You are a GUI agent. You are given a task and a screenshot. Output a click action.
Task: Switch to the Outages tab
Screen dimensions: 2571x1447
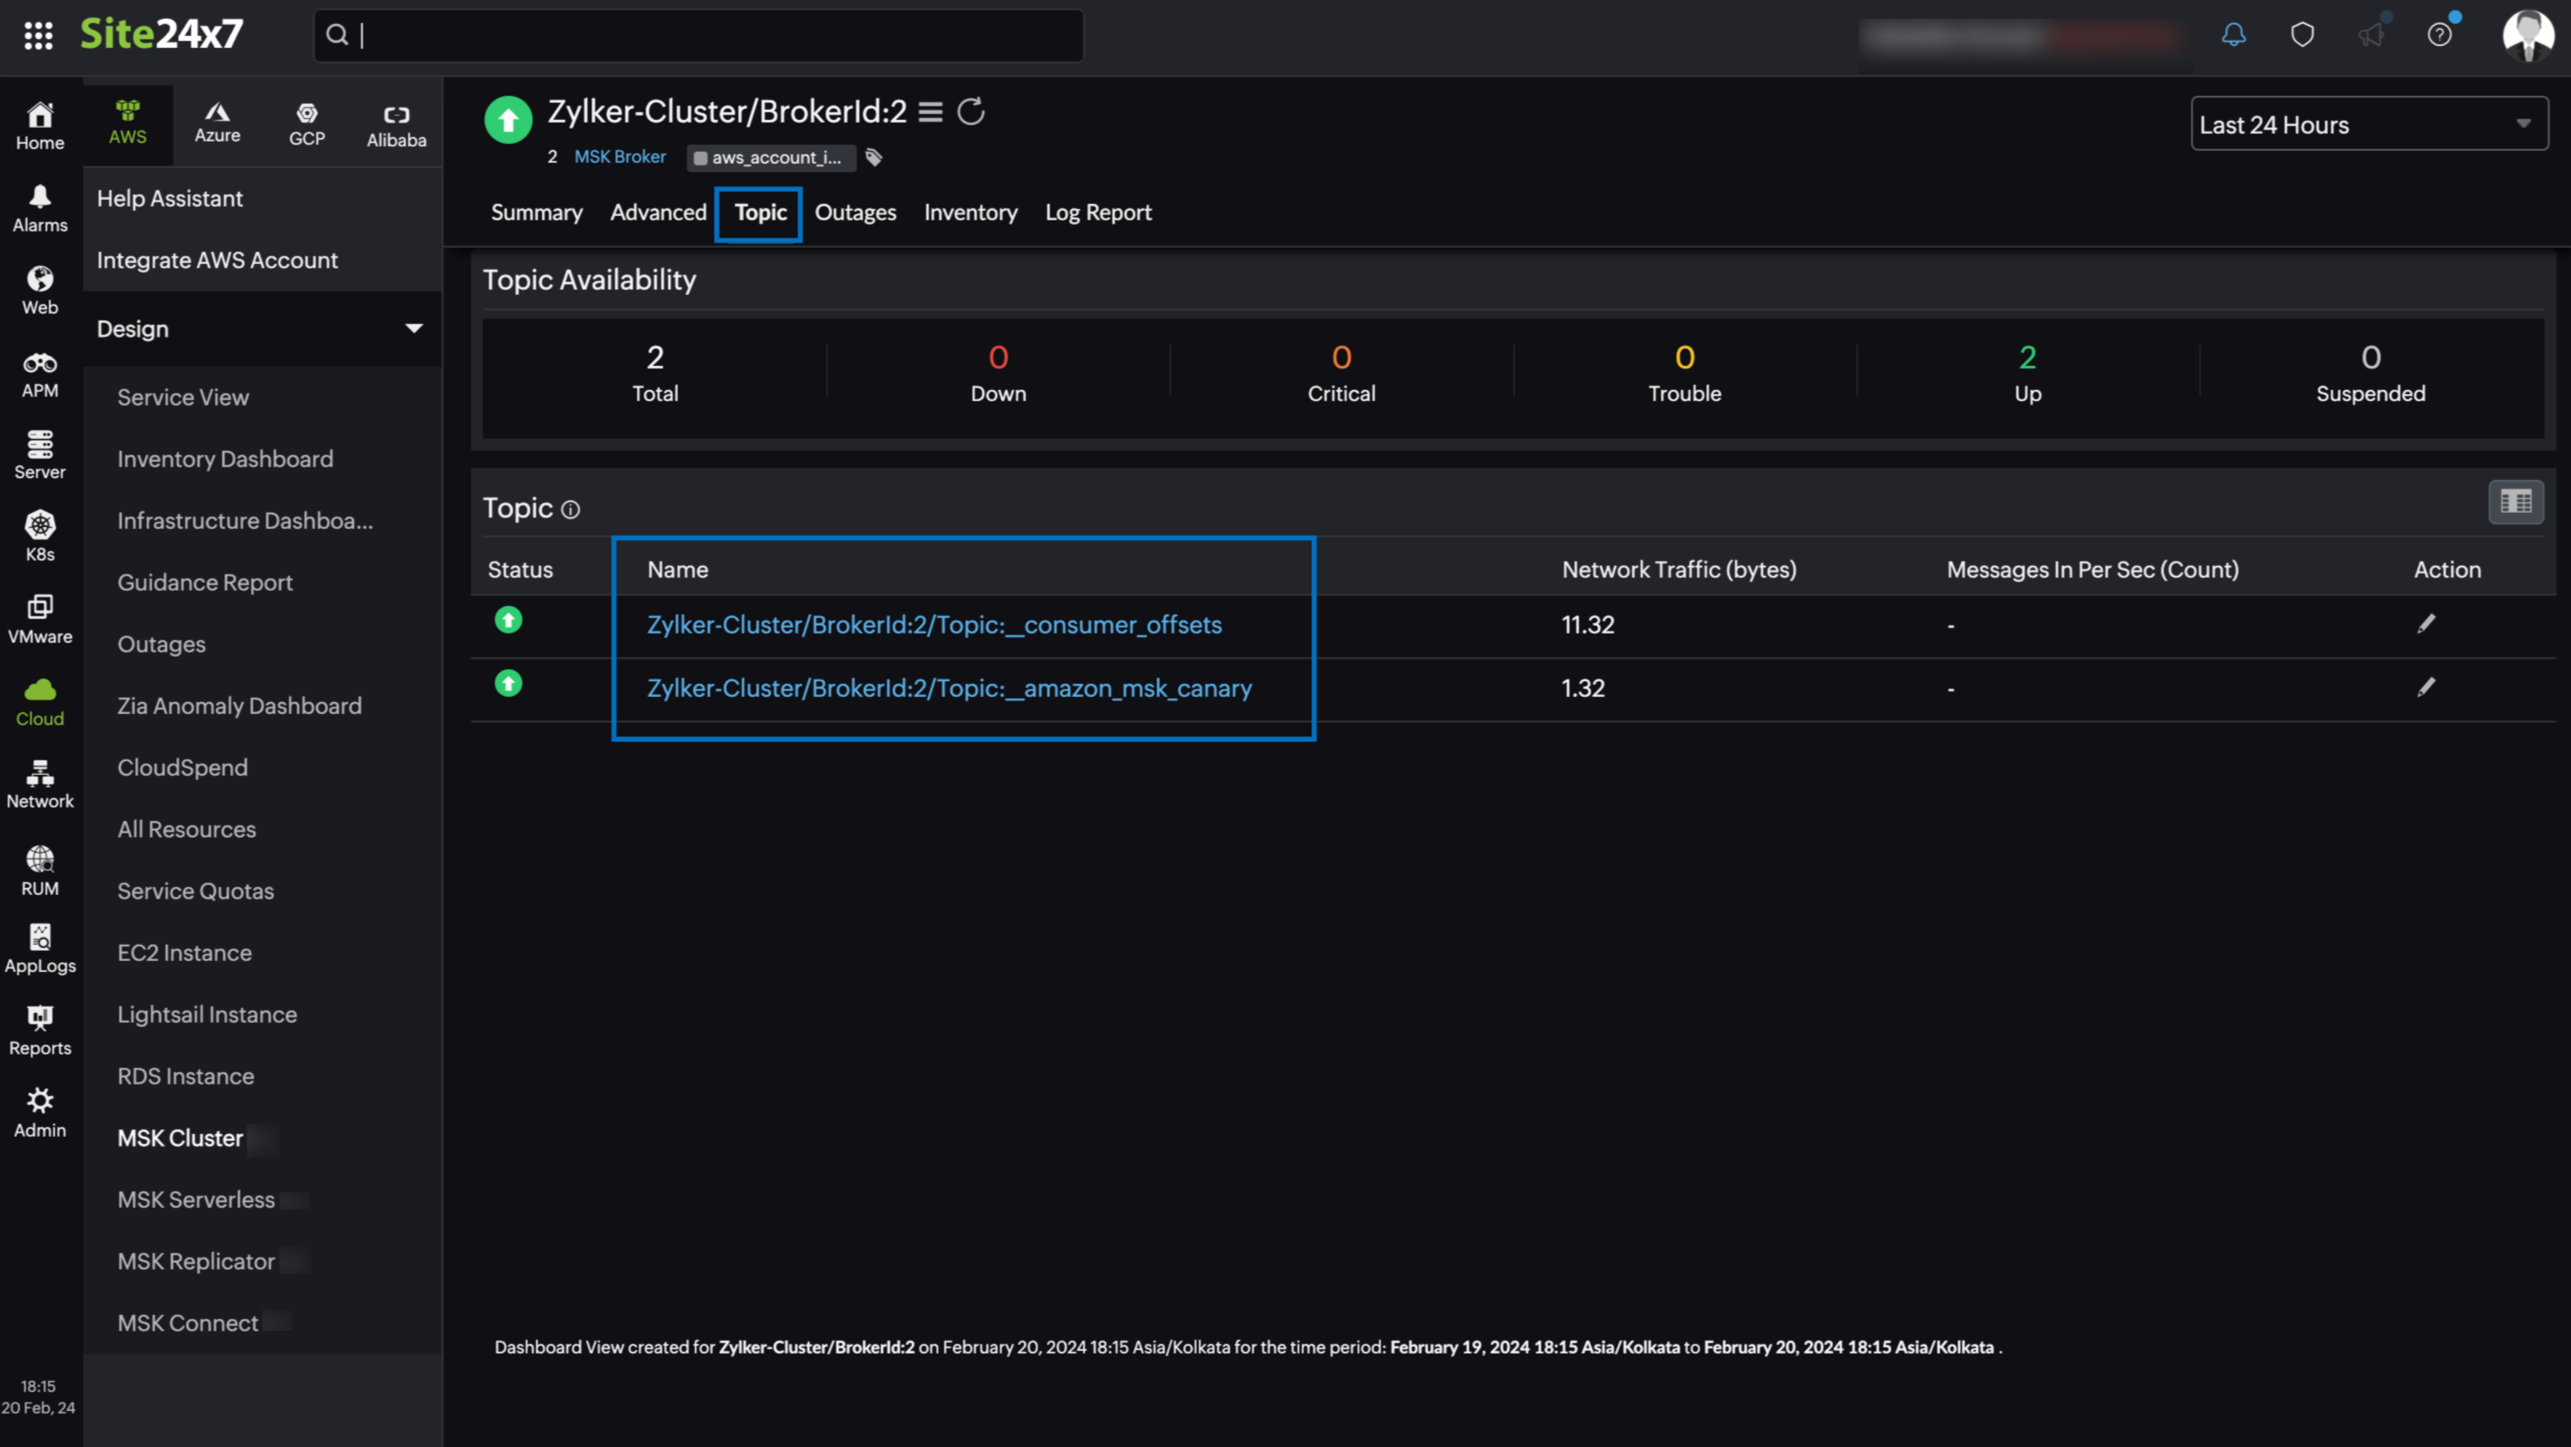[x=854, y=213]
